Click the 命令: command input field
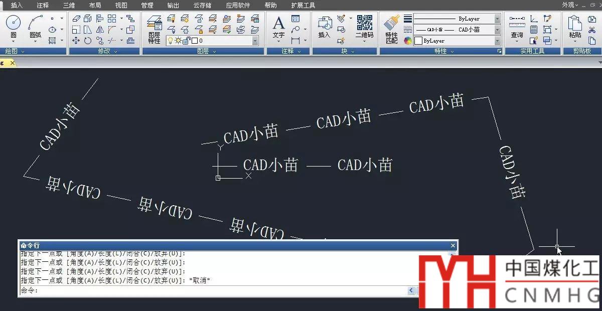 (213, 290)
